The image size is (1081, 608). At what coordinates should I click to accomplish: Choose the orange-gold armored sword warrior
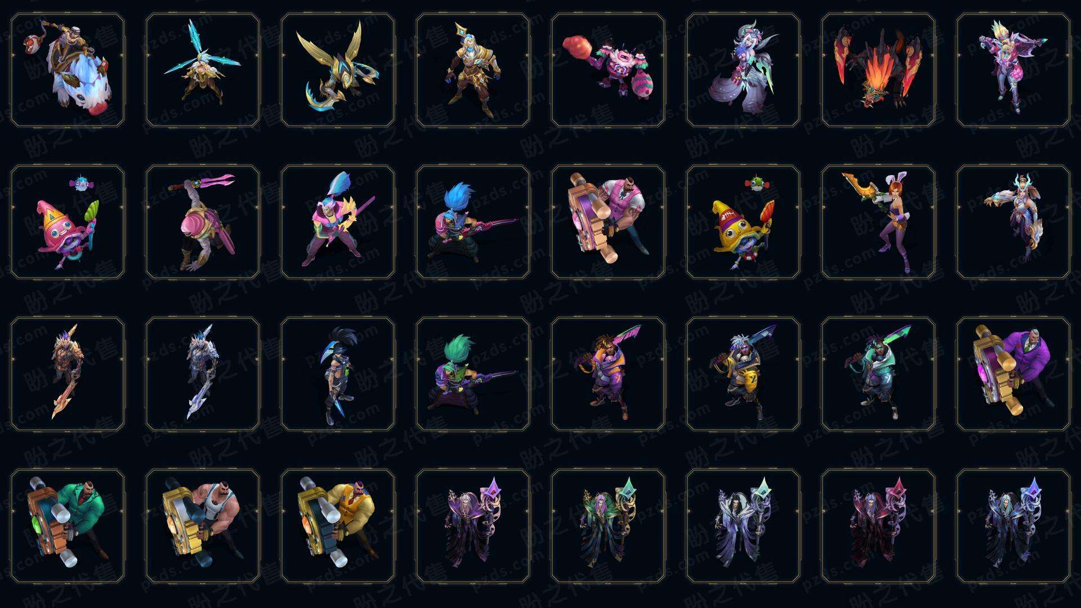[x=68, y=374]
